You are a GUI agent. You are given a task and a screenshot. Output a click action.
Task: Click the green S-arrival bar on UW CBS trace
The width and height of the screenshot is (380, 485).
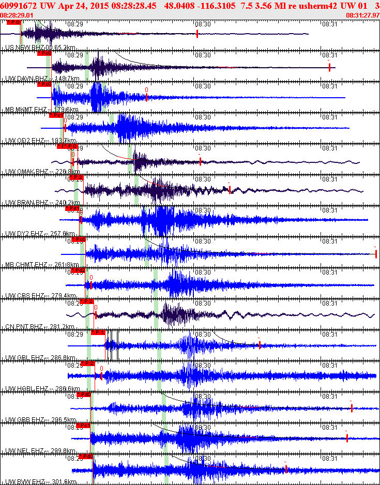(x=156, y=283)
